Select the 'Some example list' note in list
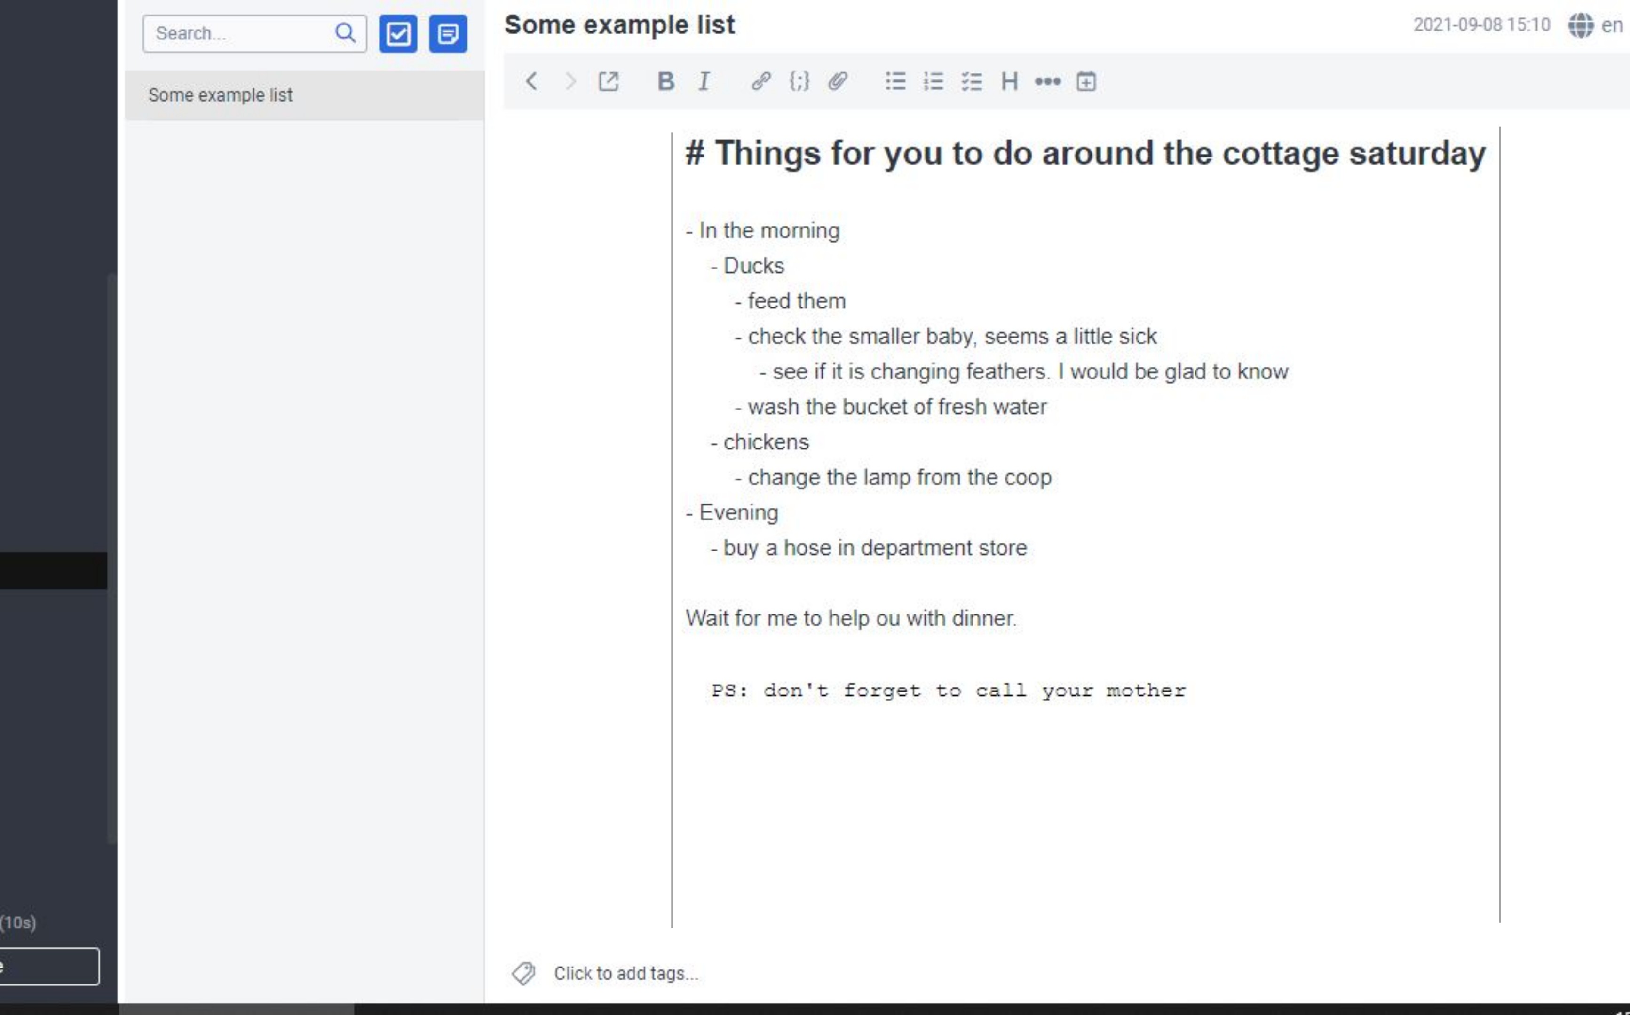 tap(305, 95)
